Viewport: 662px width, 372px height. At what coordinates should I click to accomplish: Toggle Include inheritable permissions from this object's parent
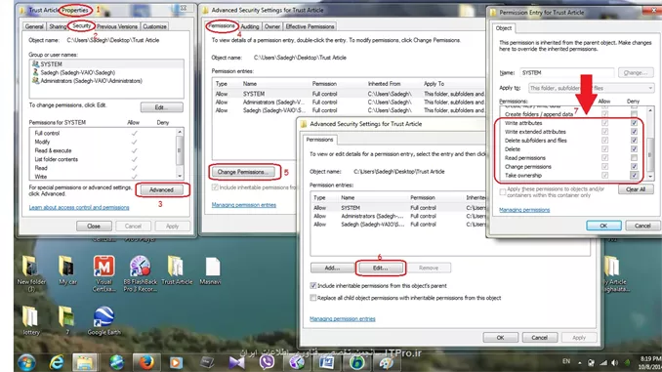(x=312, y=286)
